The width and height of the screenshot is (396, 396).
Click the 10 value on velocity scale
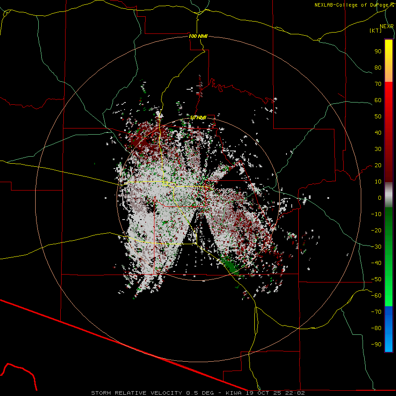click(378, 182)
